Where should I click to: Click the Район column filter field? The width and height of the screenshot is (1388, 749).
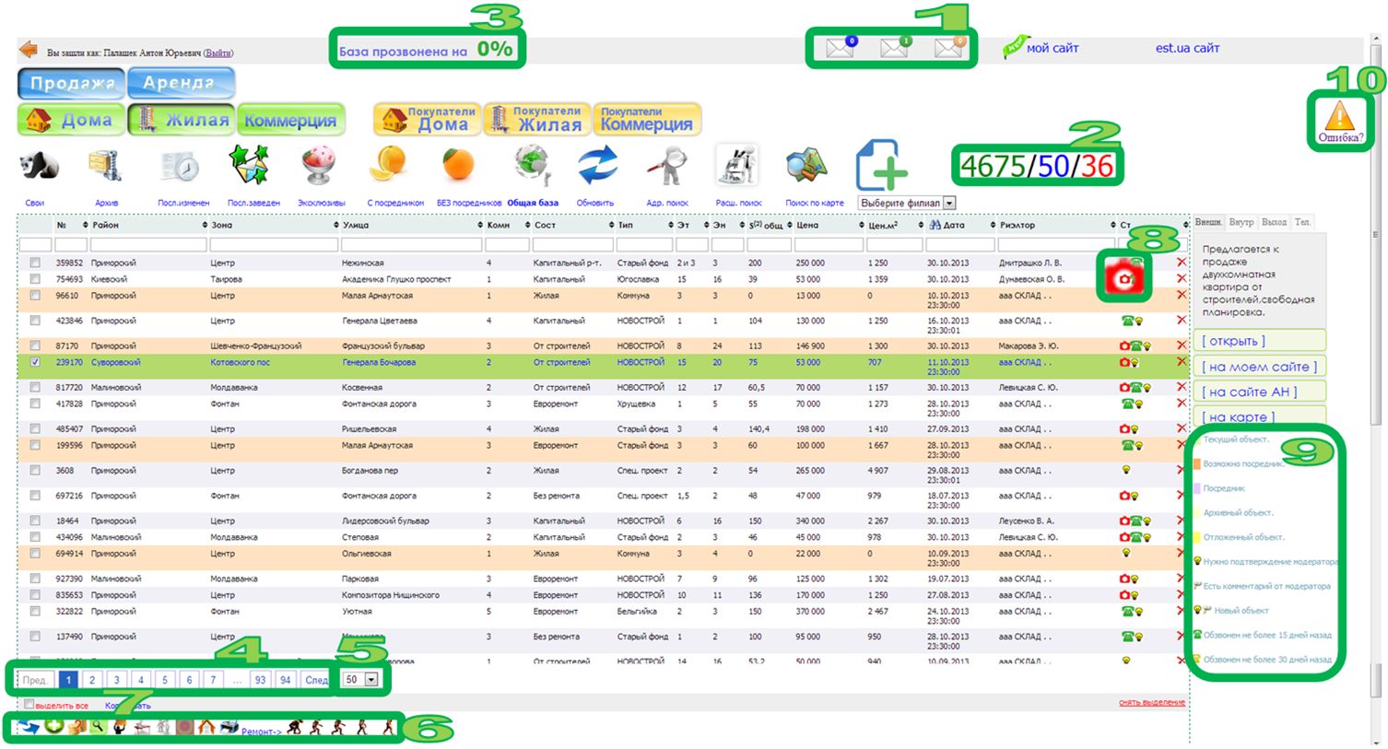coord(147,244)
